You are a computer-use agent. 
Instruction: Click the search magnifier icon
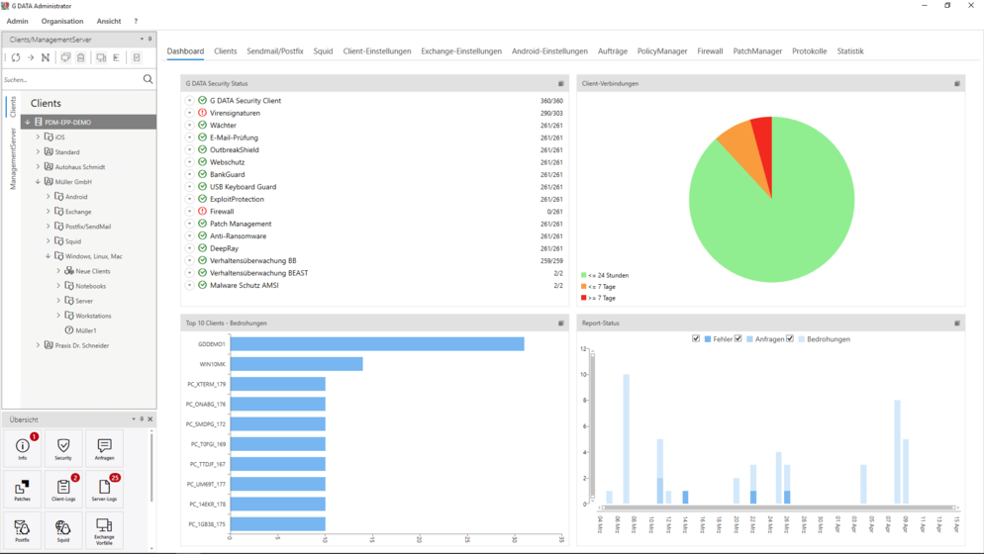pyautogui.click(x=148, y=79)
